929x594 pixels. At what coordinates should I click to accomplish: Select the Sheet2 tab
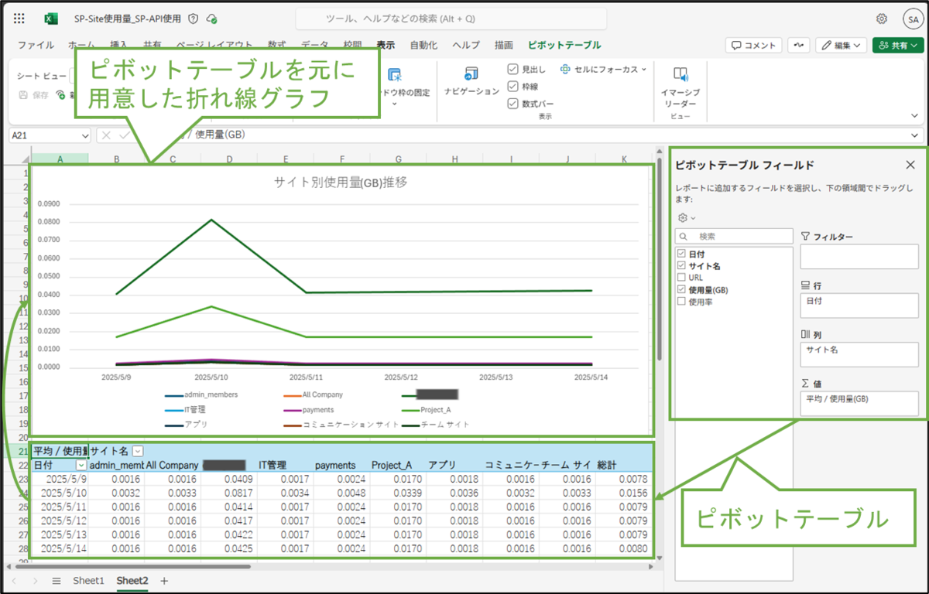pyautogui.click(x=132, y=580)
